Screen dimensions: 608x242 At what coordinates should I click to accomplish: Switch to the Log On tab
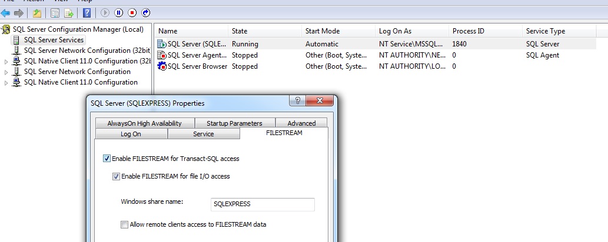[131, 133]
